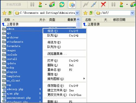Click the remote pane lightning connect icon

pos(86,4)
